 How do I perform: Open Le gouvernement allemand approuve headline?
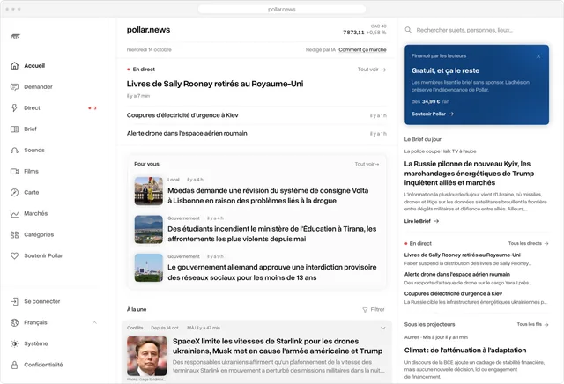coord(272,272)
